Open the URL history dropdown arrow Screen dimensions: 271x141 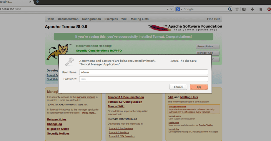coord(167,9)
